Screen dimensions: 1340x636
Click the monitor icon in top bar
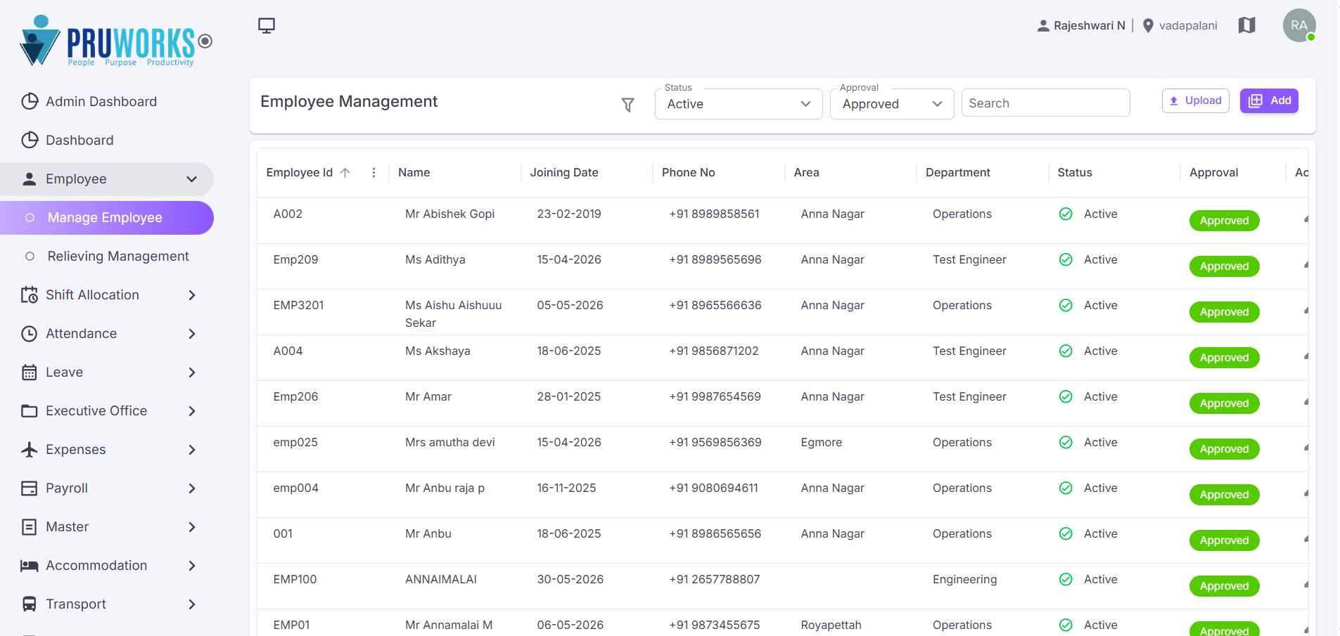click(267, 26)
